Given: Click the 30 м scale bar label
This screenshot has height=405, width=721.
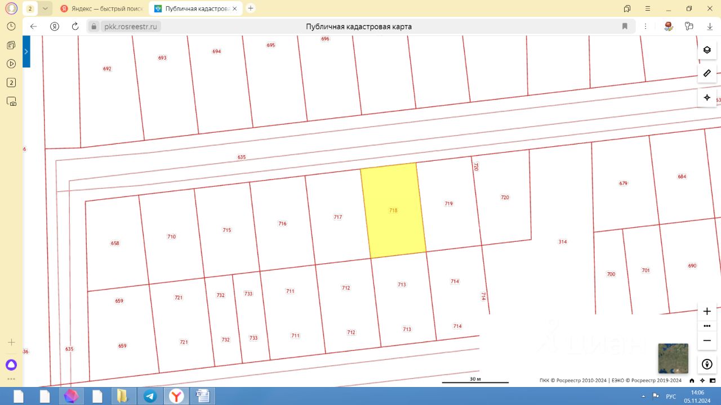Looking at the screenshot, I should click(x=475, y=379).
